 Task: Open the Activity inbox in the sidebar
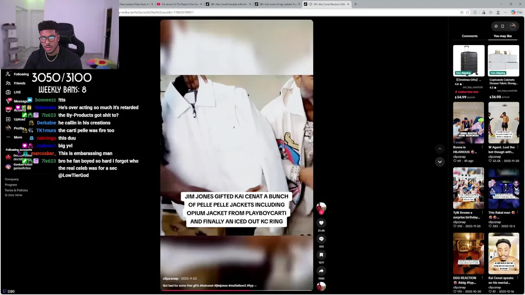(x=16, y=110)
